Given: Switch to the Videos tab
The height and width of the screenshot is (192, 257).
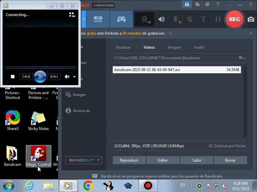Looking at the screenshot, I should 149,47.
